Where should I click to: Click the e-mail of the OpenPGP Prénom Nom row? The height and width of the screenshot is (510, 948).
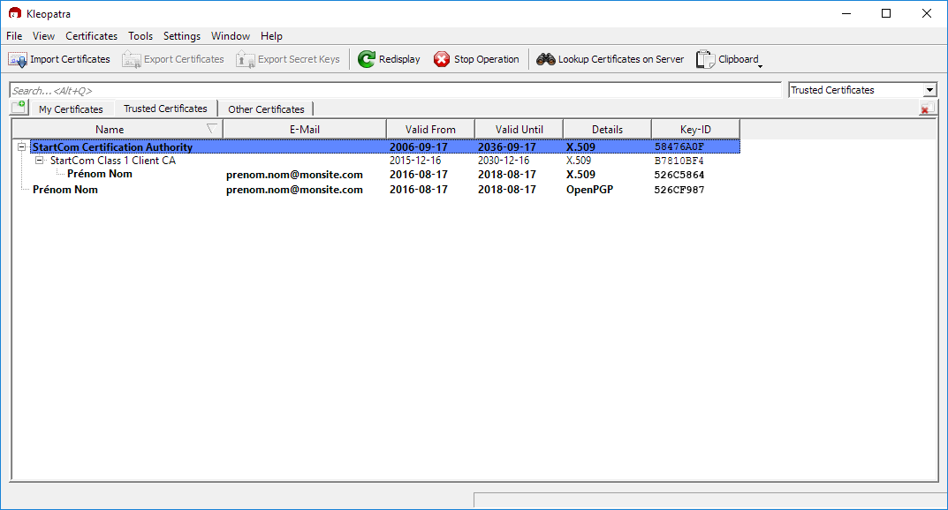point(294,190)
